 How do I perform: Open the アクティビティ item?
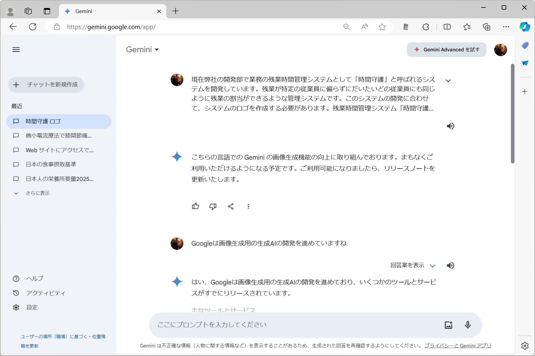[39, 293]
